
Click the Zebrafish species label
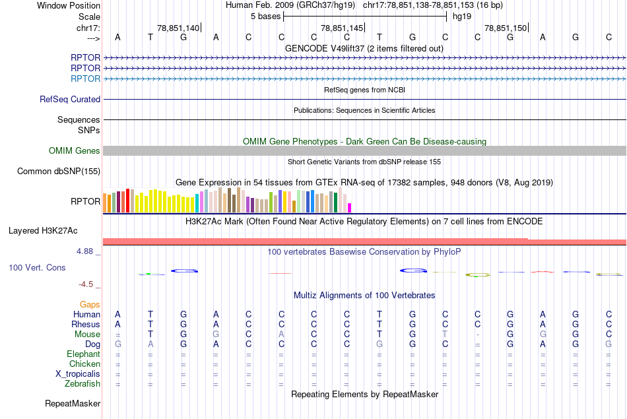(x=82, y=384)
